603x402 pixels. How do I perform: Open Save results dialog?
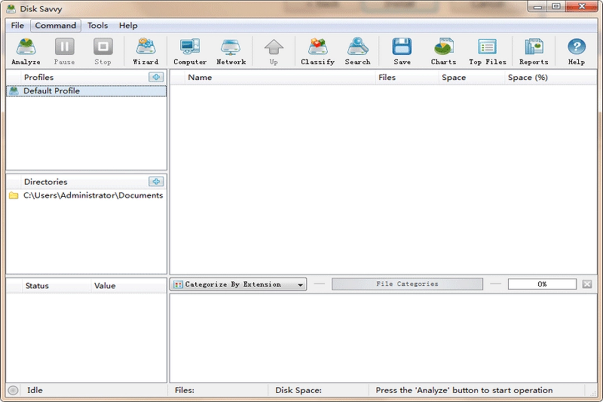coord(402,50)
